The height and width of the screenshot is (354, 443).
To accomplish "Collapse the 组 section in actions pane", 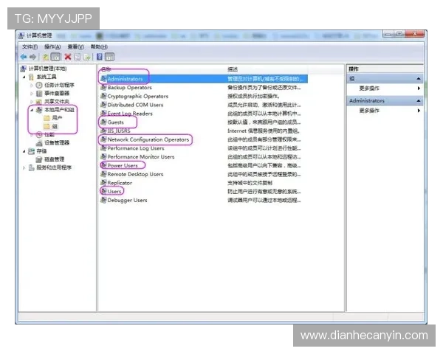I will tap(419, 79).
